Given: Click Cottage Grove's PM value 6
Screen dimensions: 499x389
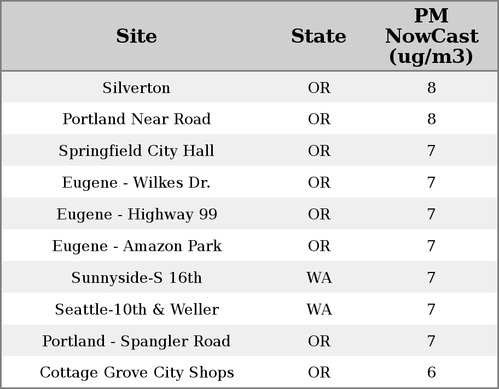Looking at the screenshot, I should [431, 373].
